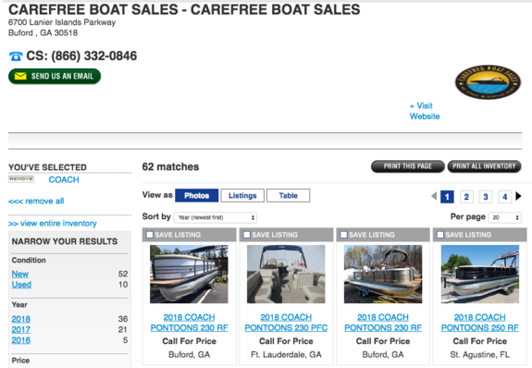Switch to Listings view
The height and width of the screenshot is (368, 532).
point(242,196)
